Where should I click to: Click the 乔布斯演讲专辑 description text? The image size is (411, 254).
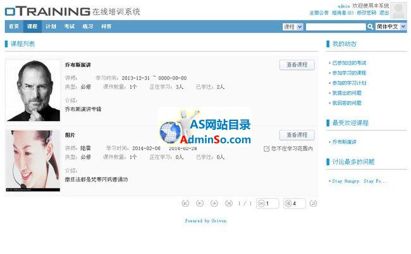point(83,109)
